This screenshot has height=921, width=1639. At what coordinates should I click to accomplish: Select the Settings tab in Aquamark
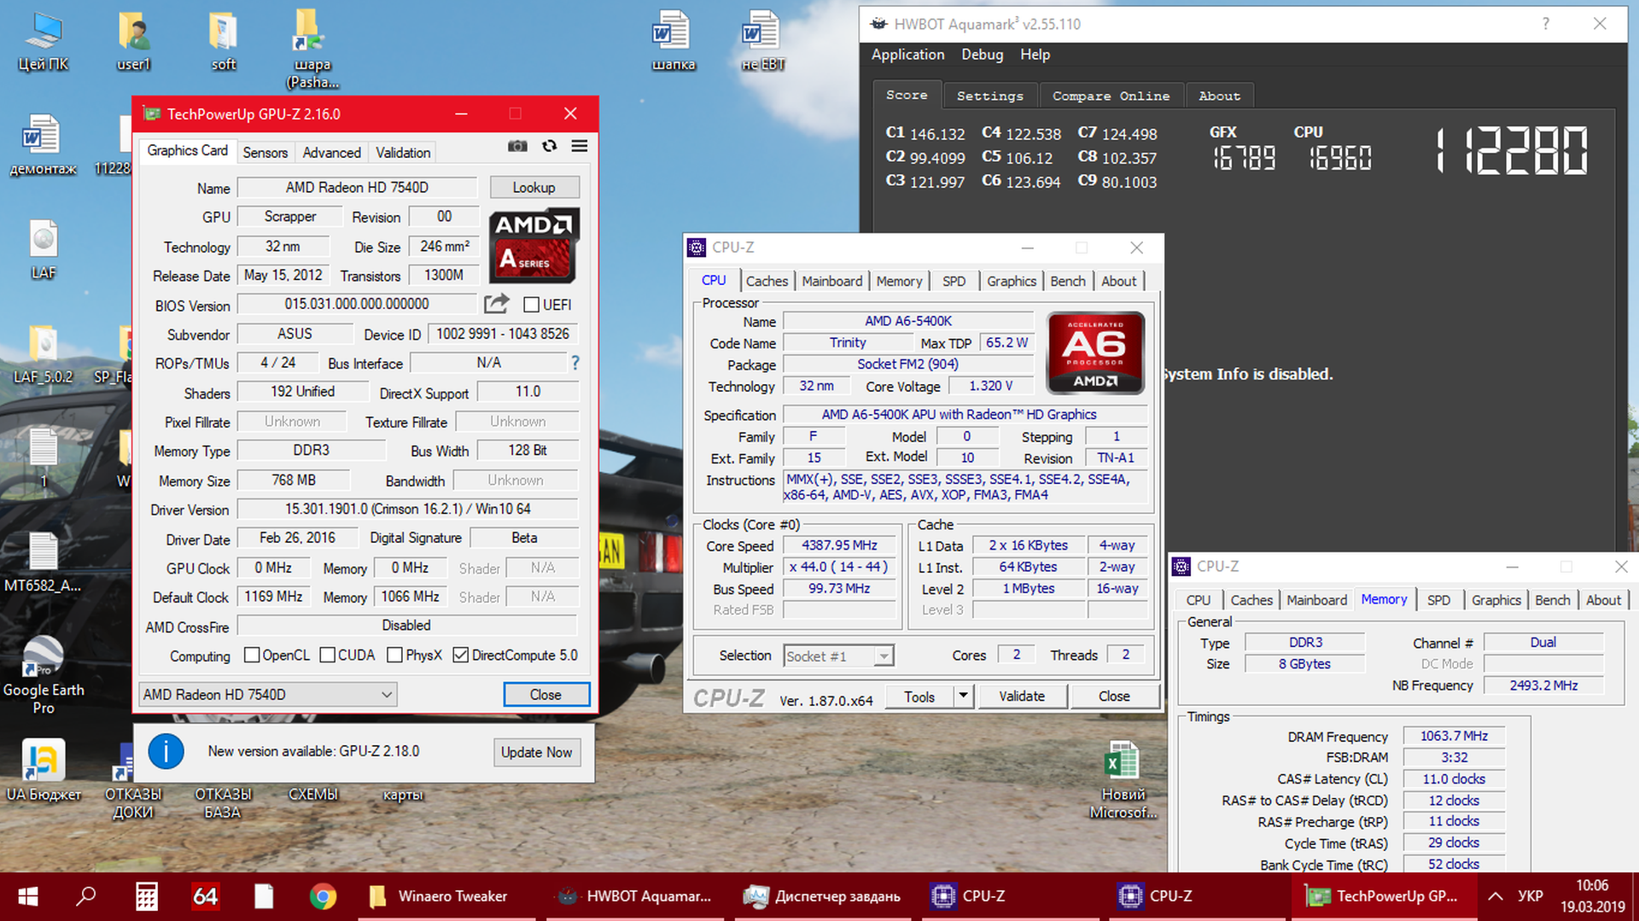[989, 96]
